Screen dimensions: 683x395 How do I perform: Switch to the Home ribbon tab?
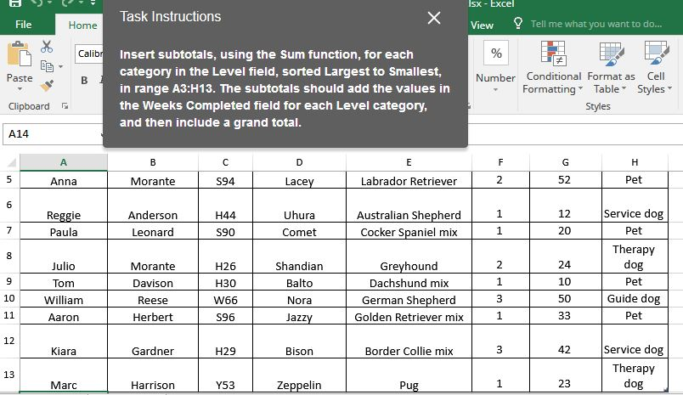pos(82,25)
